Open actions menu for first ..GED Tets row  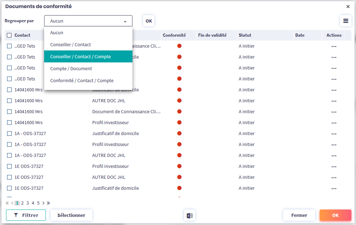[x=334, y=46]
